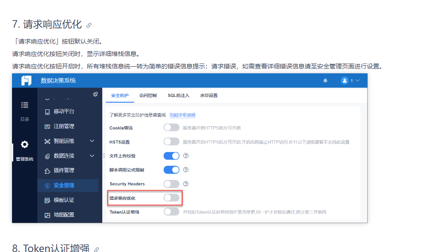The image size is (445, 252).
Task: Enable the 请求响应优化 toggle
Action: pos(172,197)
